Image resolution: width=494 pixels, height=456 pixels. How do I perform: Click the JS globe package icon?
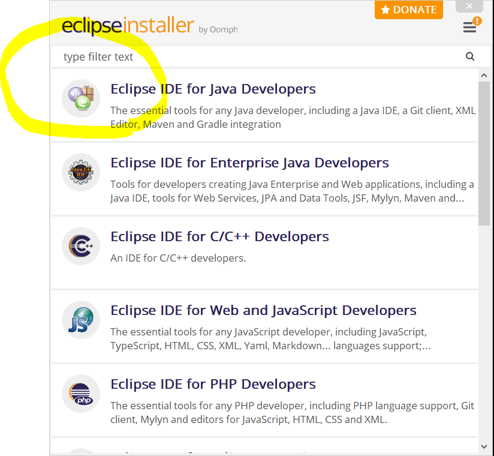(81, 320)
